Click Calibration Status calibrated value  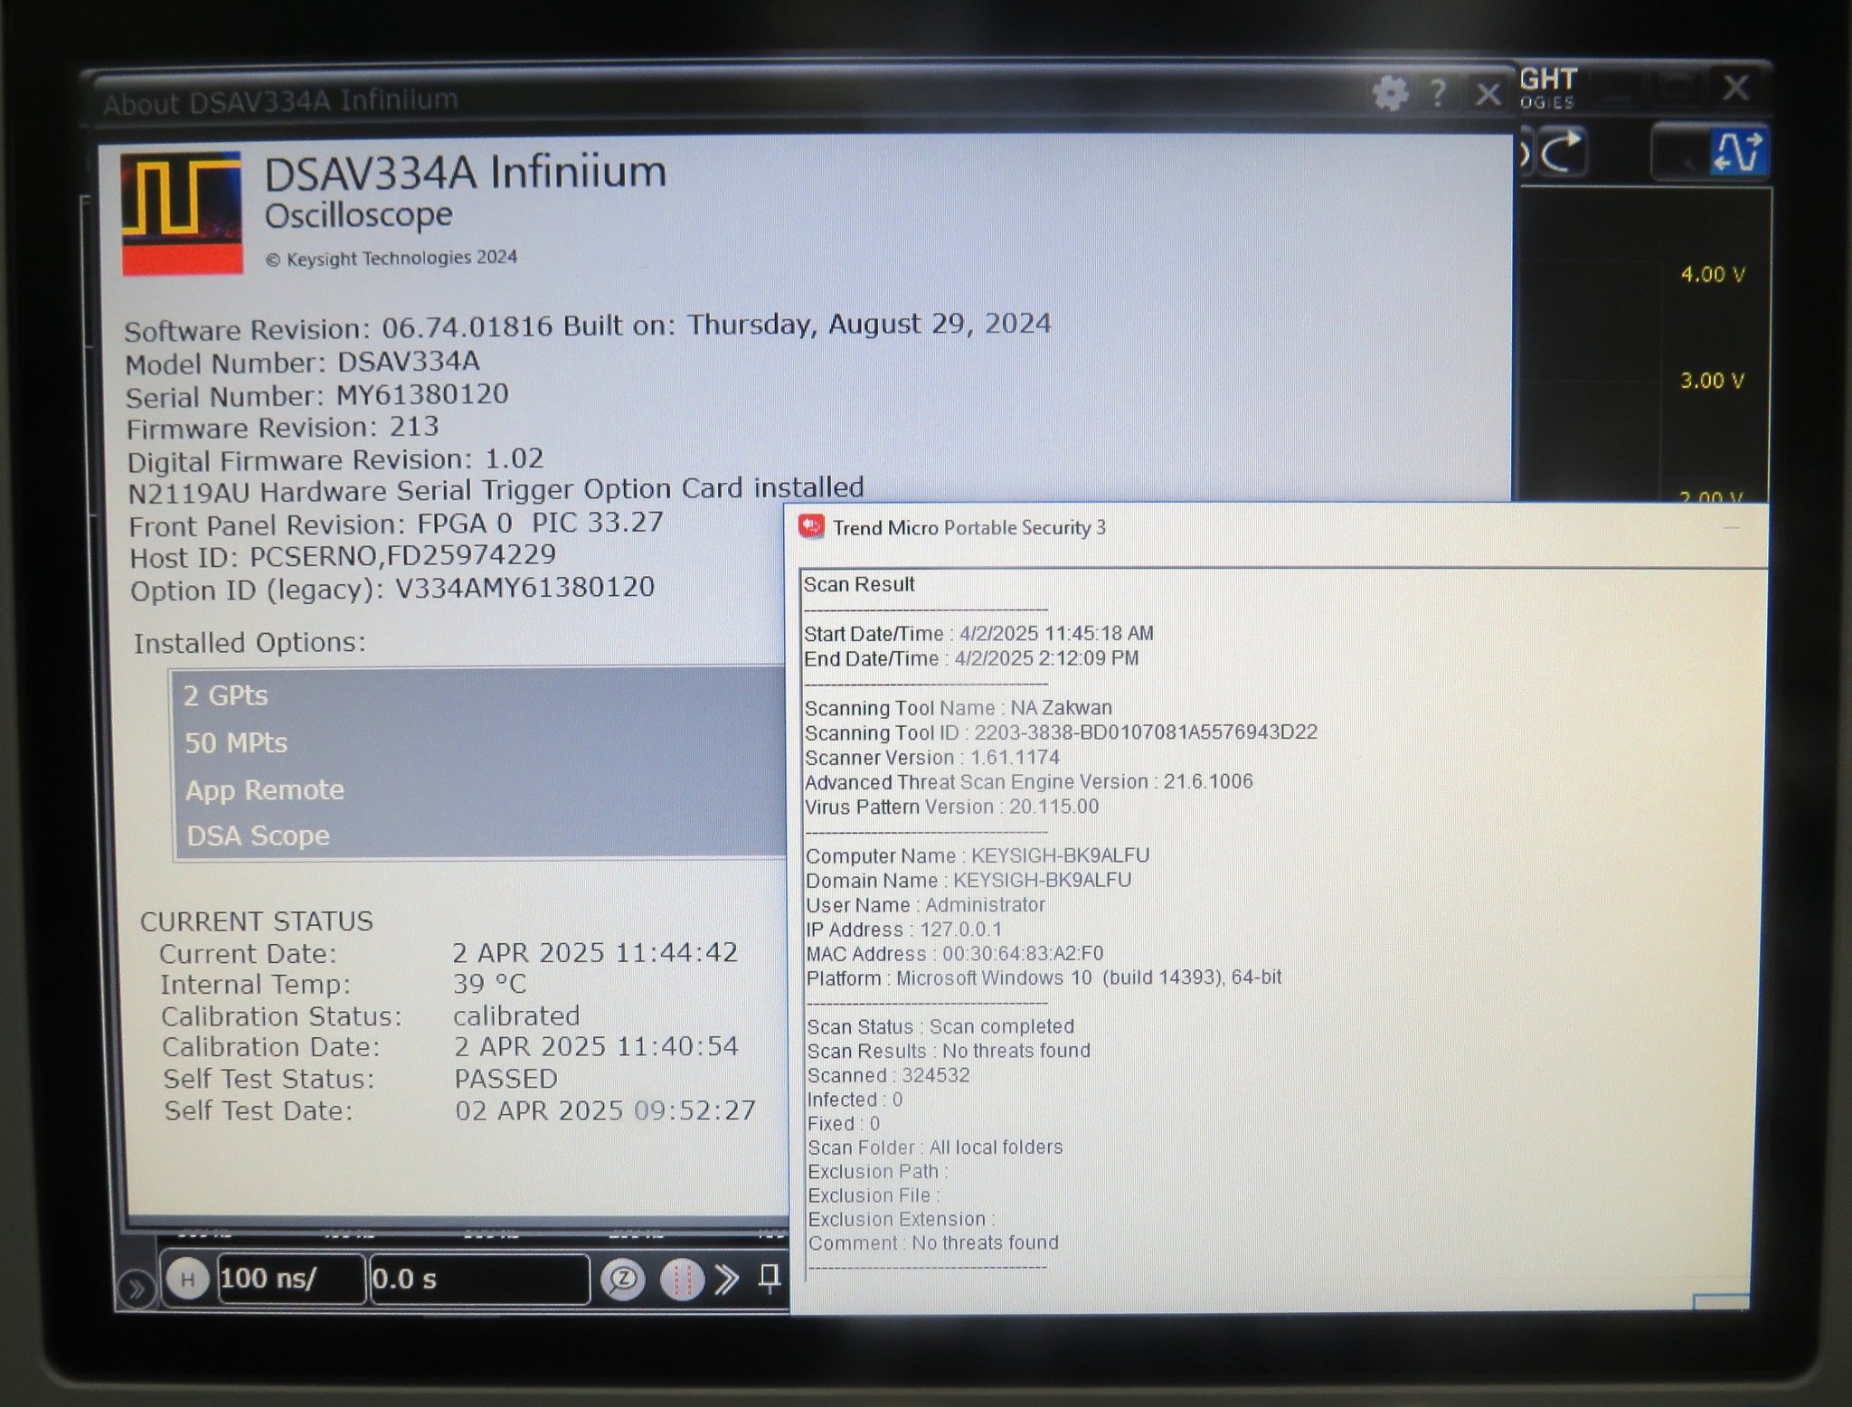point(516,1015)
